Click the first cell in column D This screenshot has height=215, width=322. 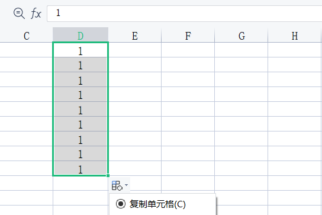80,50
